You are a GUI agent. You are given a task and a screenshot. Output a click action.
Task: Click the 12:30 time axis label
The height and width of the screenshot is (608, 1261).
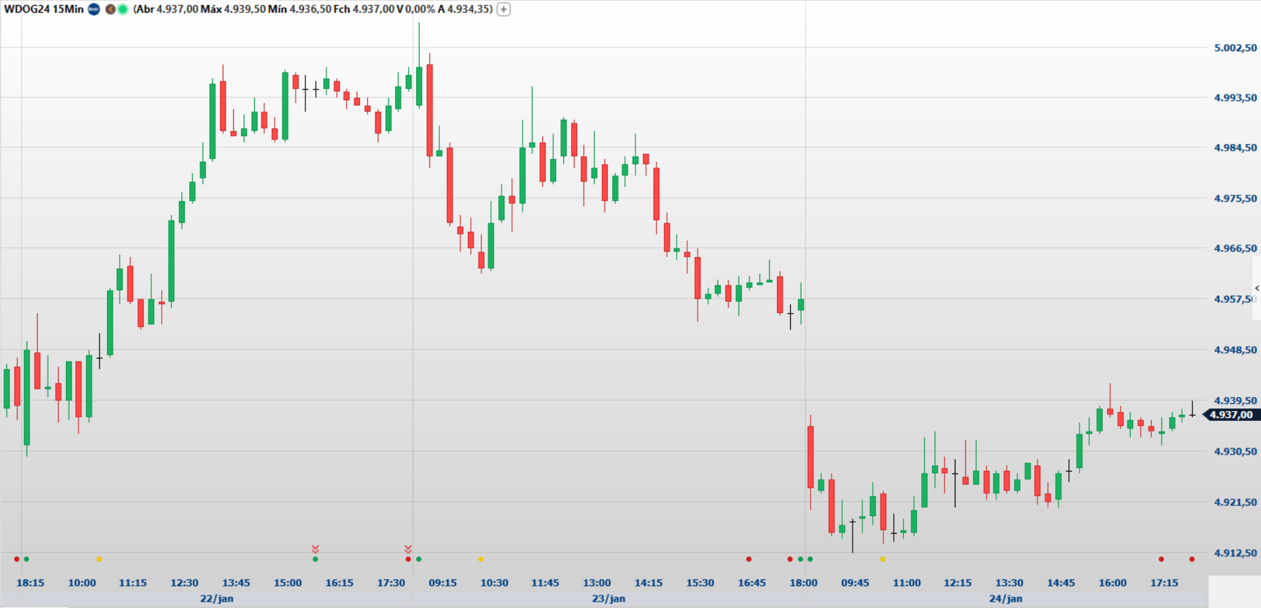[184, 583]
